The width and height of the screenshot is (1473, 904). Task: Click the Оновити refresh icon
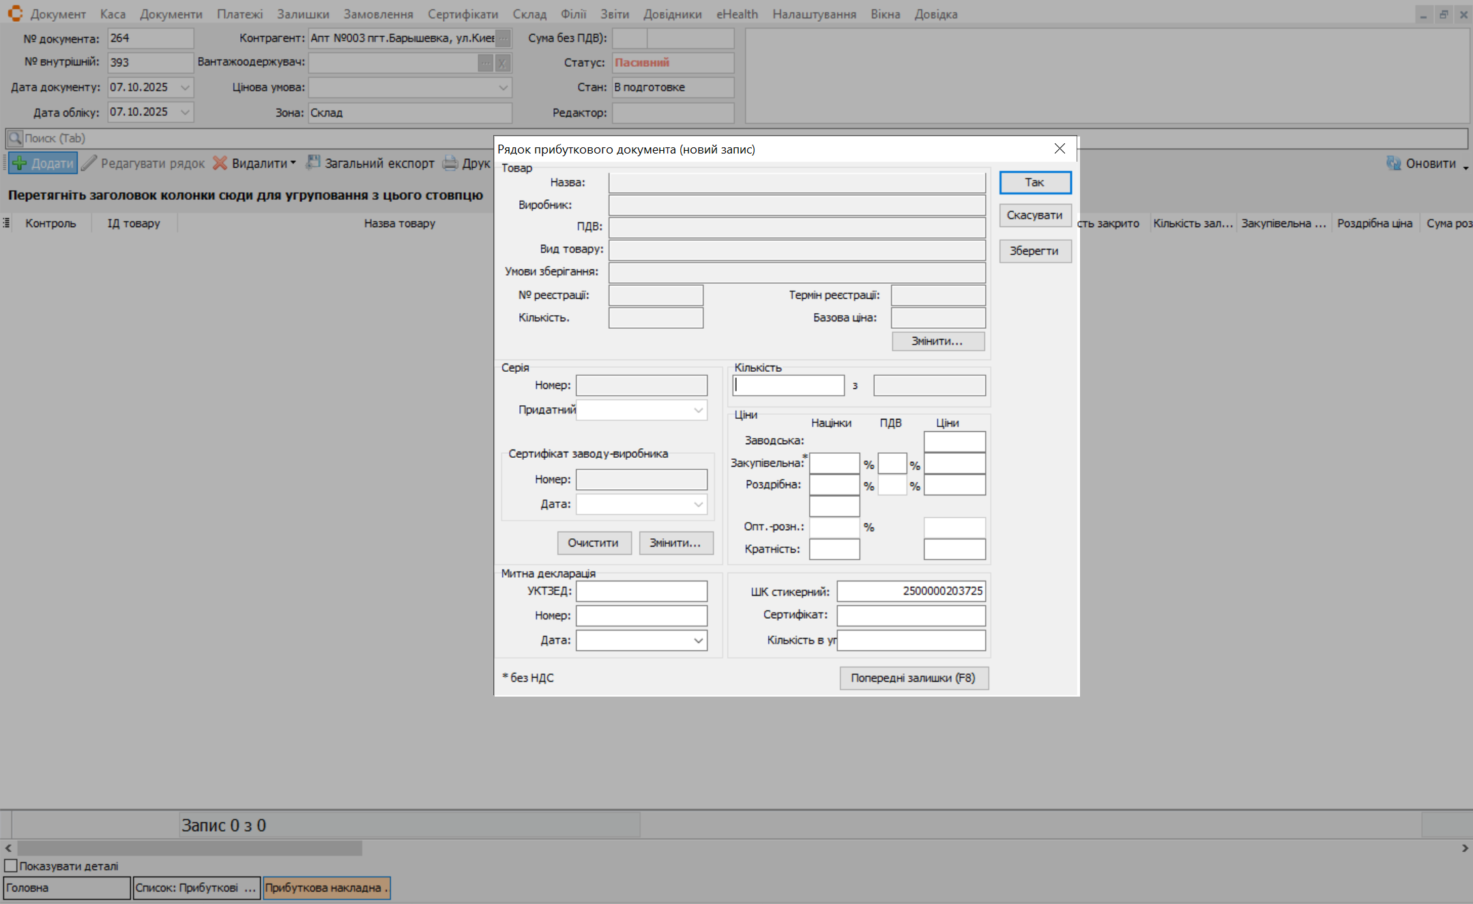point(1393,163)
